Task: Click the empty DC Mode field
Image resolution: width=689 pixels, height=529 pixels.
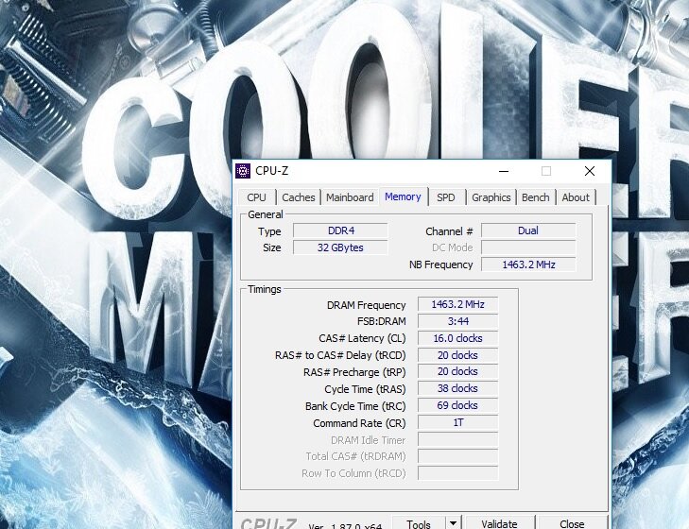Action: (x=528, y=247)
